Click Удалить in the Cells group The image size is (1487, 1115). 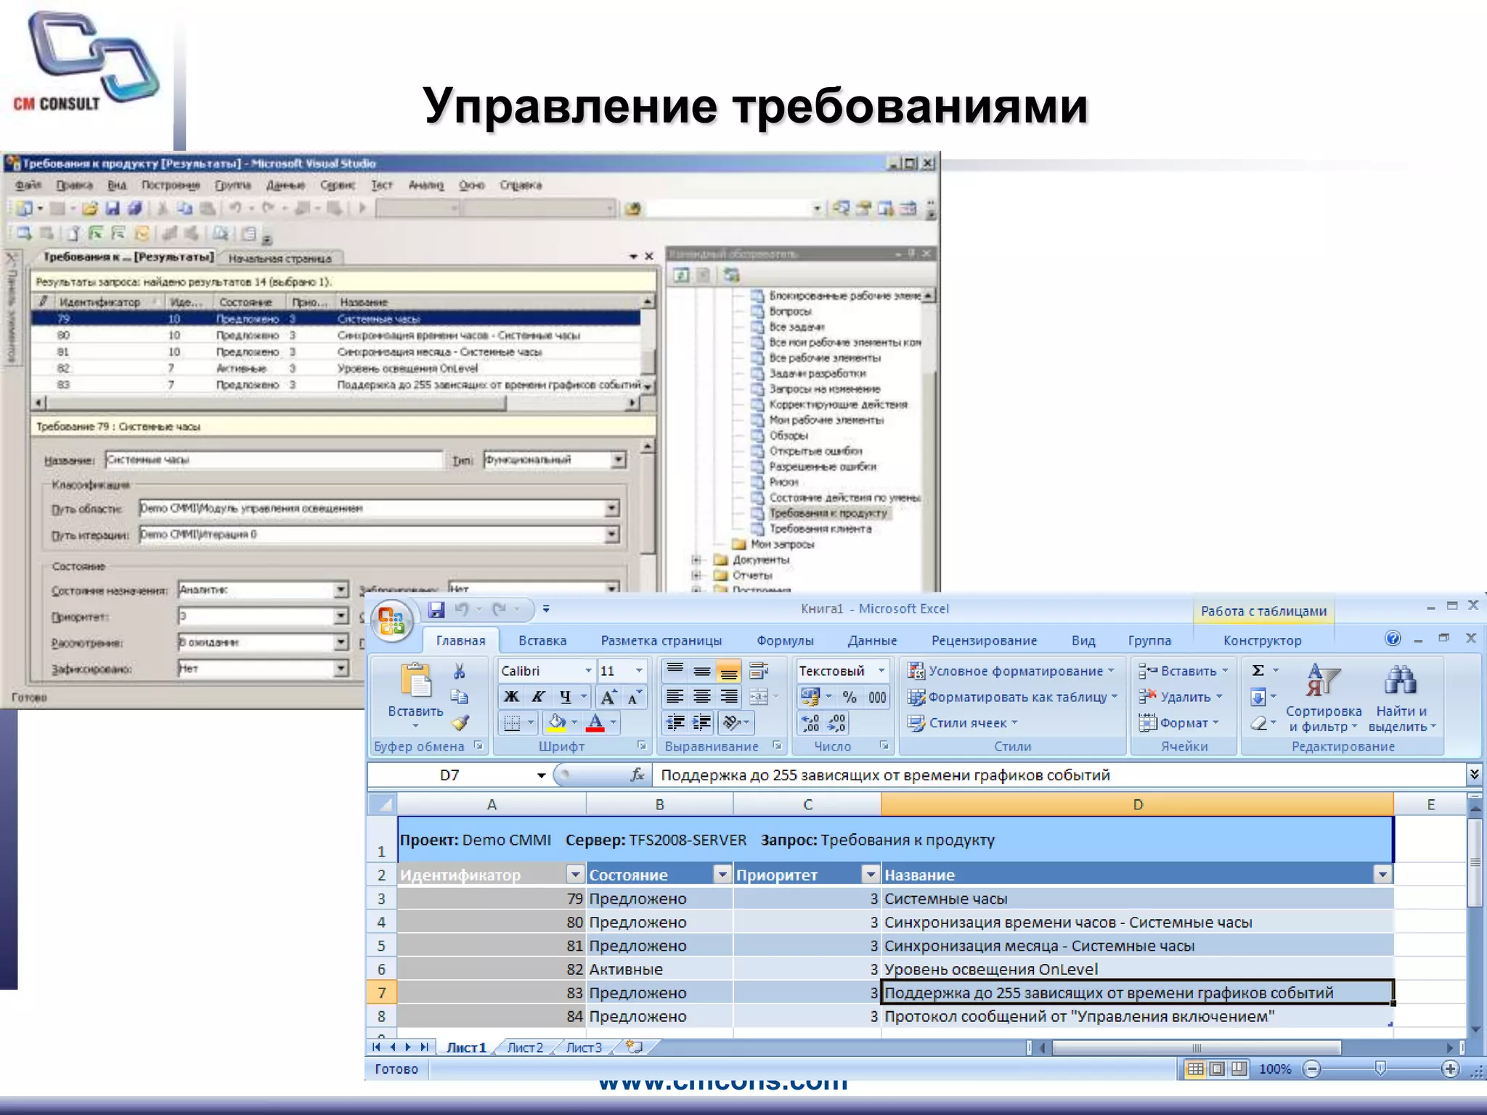pyautogui.click(x=1181, y=697)
